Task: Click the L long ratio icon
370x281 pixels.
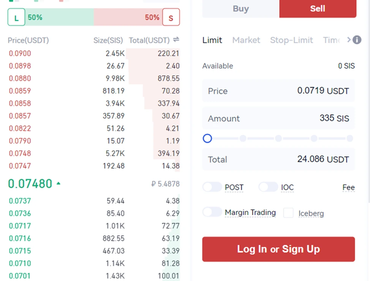Action: tap(16, 17)
